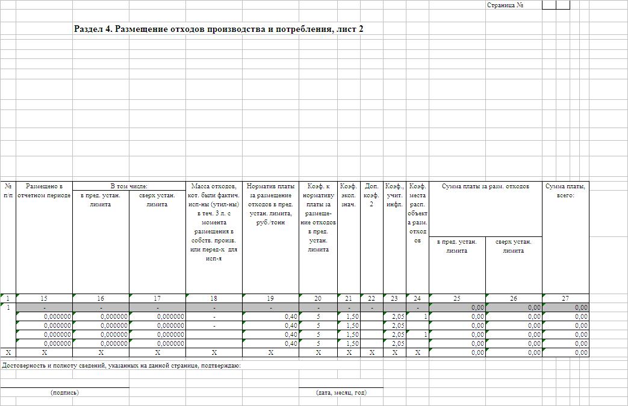Select the "Коэф., учит. инфл." header cell
This screenshot has height=406, width=628.
pyautogui.click(x=394, y=195)
